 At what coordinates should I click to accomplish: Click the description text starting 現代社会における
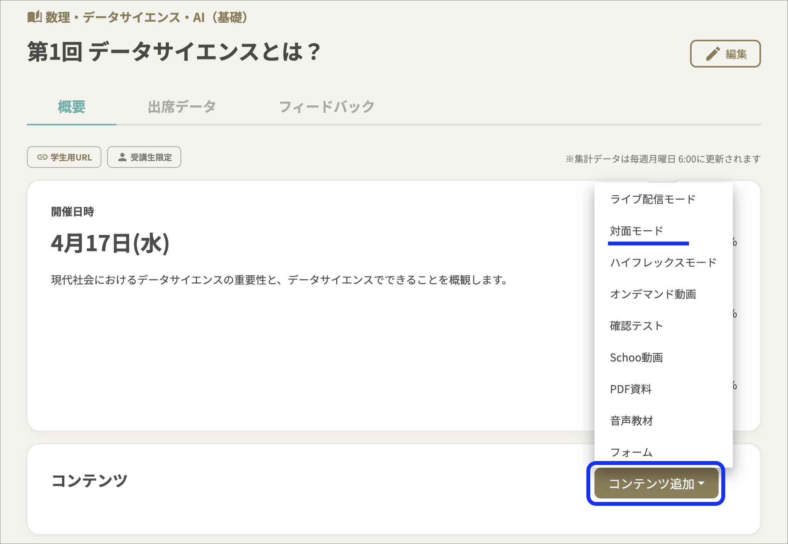click(x=280, y=280)
